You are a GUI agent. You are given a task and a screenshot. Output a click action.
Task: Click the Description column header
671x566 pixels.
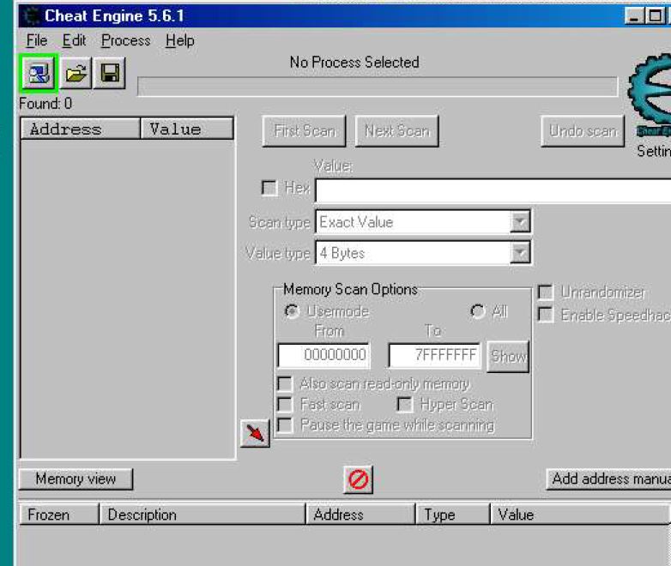tap(203, 515)
